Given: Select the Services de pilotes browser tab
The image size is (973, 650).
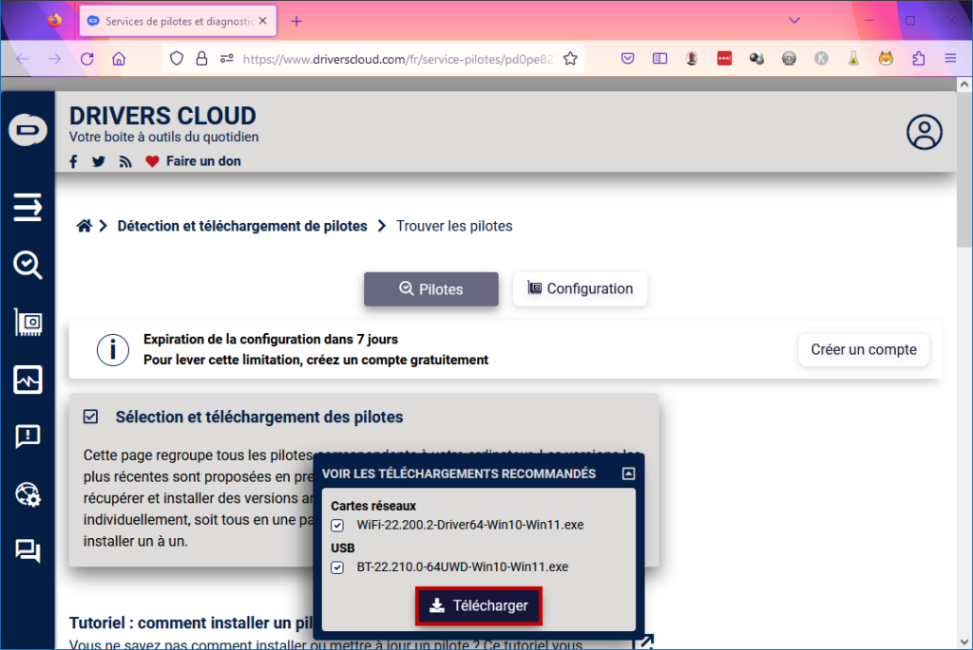Looking at the screenshot, I should click(x=178, y=21).
